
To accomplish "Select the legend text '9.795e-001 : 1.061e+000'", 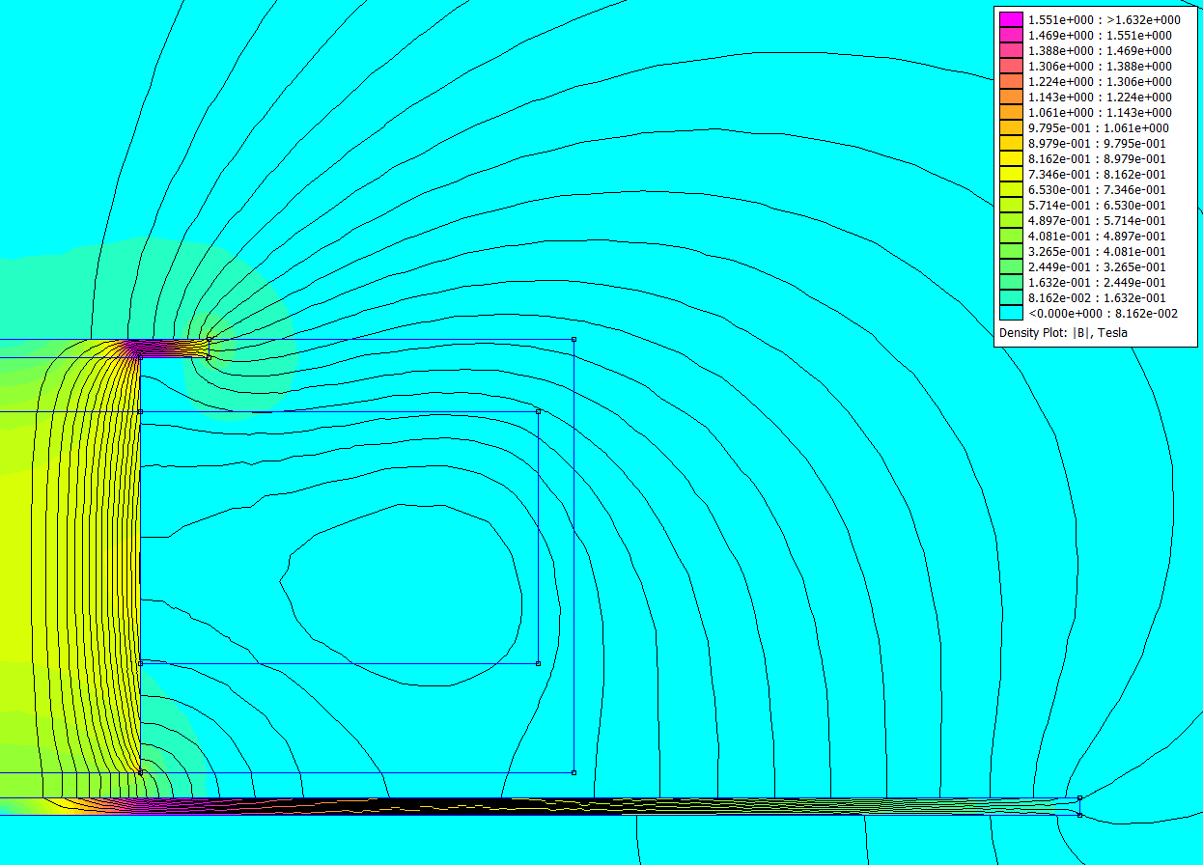I will [x=1099, y=127].
